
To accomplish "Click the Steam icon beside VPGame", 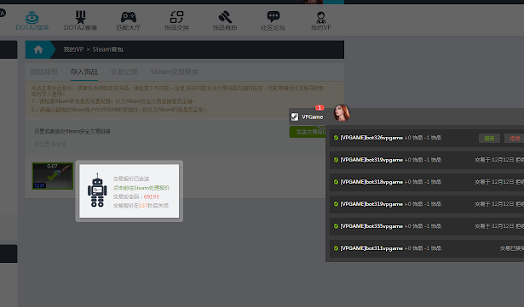I will pos(295,117).
